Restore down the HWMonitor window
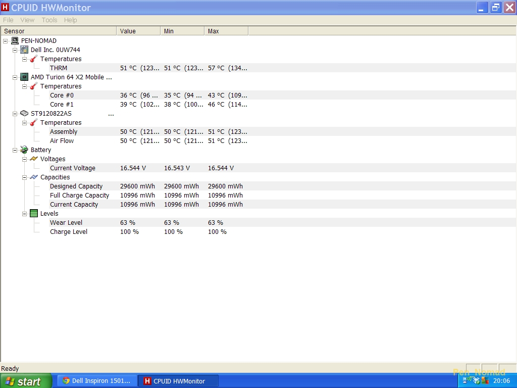 click(x=496, y=7)
